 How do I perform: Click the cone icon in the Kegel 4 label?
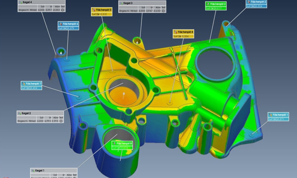click(21, 2)
